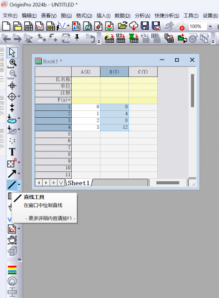Viewport: 219px width, 298px height.
Task: Click previous sheet left arrow button
Action: (39, 183)
